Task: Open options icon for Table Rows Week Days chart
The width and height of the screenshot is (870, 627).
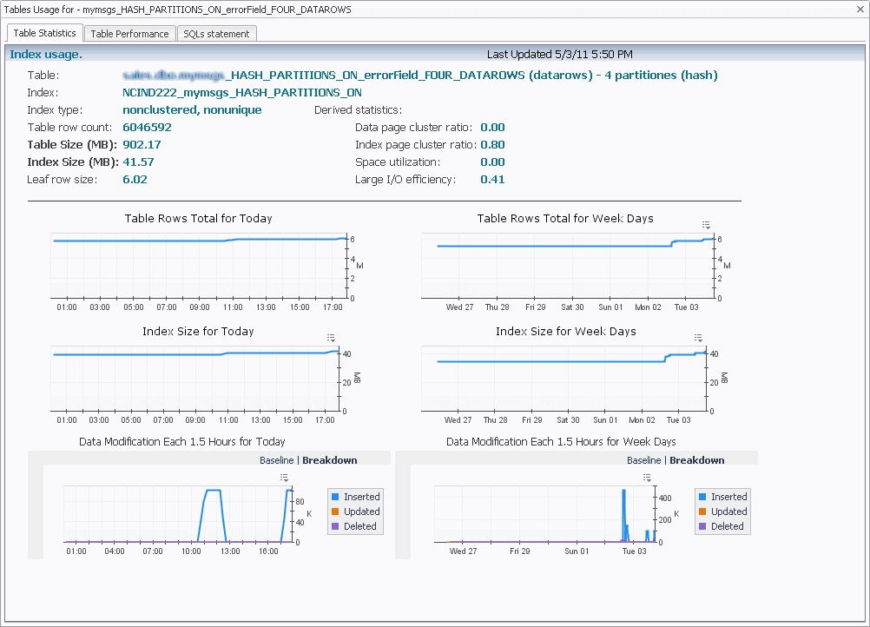Action: (x=706, y=224)
